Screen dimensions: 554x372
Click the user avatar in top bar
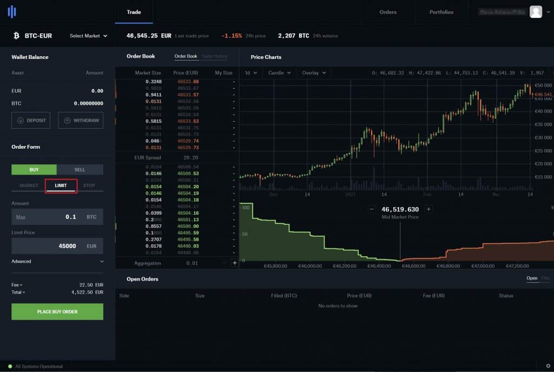(535, 12)
